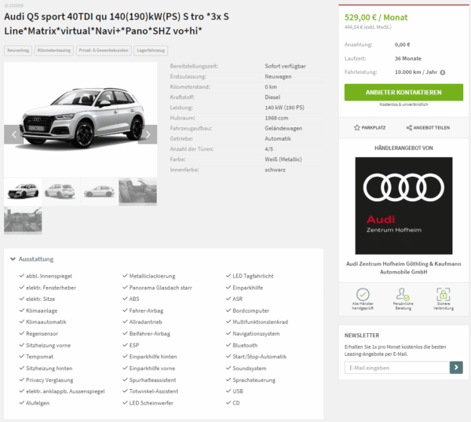Click the Kilometerleasing tag
This screenshot has height=422, width=471.
(54, 50)
